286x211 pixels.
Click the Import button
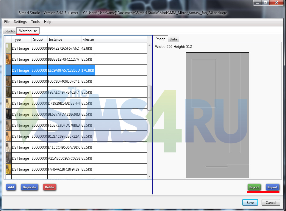(272, 187)
